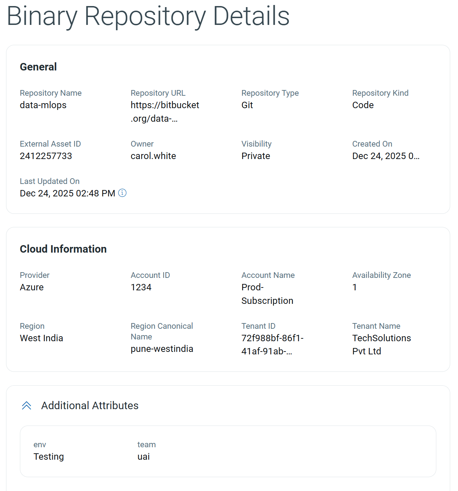Image resolution: width=458 pixels, height=491 pixels.
Task: Click the External Asset ID number 2412257733
Action: pyautogui.click(x=46, y=156)
